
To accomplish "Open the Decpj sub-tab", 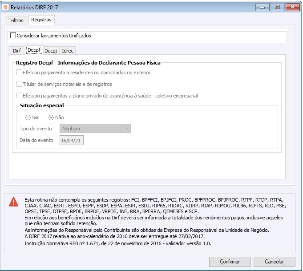I will pyautogui.click(x=51, y=51).
